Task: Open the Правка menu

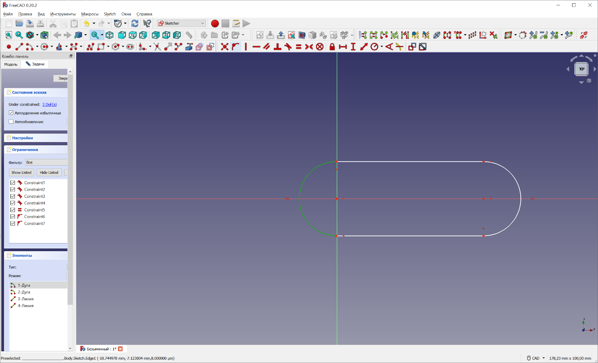Action: (x=25, y=14)
